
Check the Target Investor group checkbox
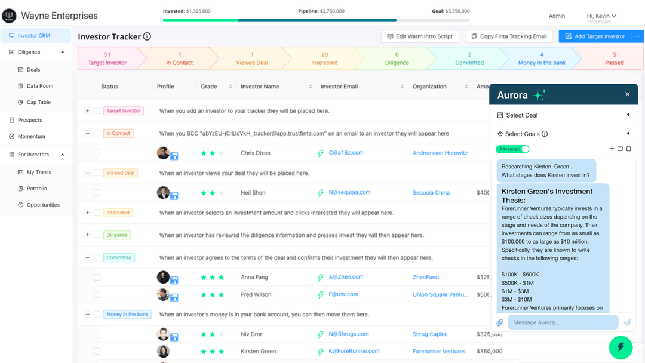97,110
